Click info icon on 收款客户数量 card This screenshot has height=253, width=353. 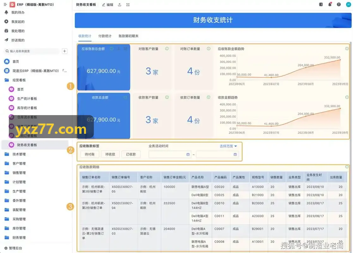(167, 97)
